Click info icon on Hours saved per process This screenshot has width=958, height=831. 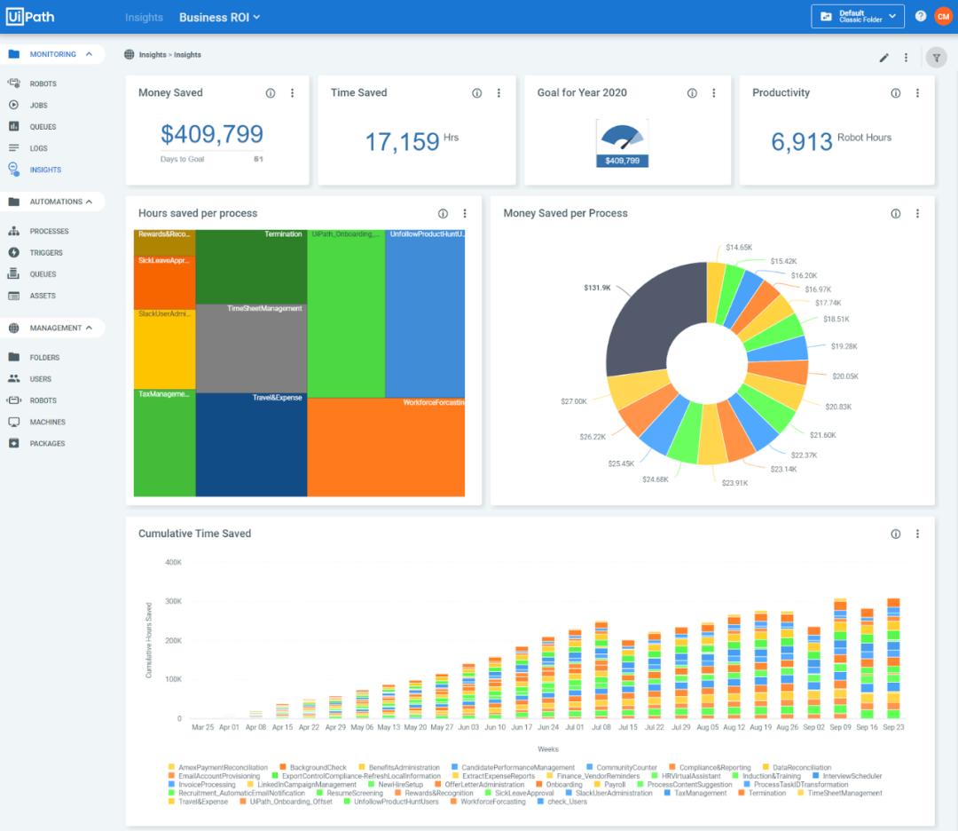[x=443, y=214]
